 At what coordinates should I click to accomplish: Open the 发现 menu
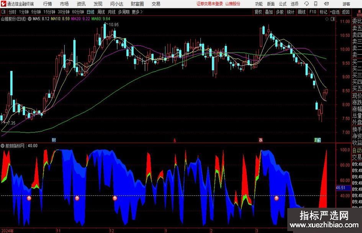coord(98,4)
